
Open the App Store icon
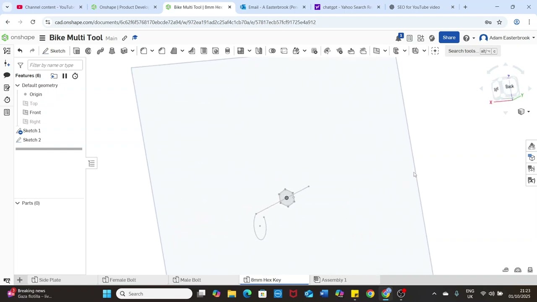[x=421, y=38]
